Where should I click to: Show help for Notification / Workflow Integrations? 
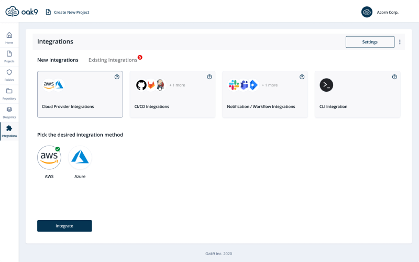pos(302,77)
